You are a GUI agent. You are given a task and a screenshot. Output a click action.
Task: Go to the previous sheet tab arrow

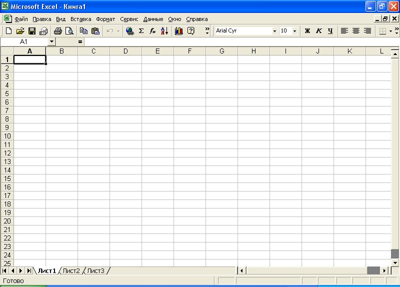[x=13, y=270]
